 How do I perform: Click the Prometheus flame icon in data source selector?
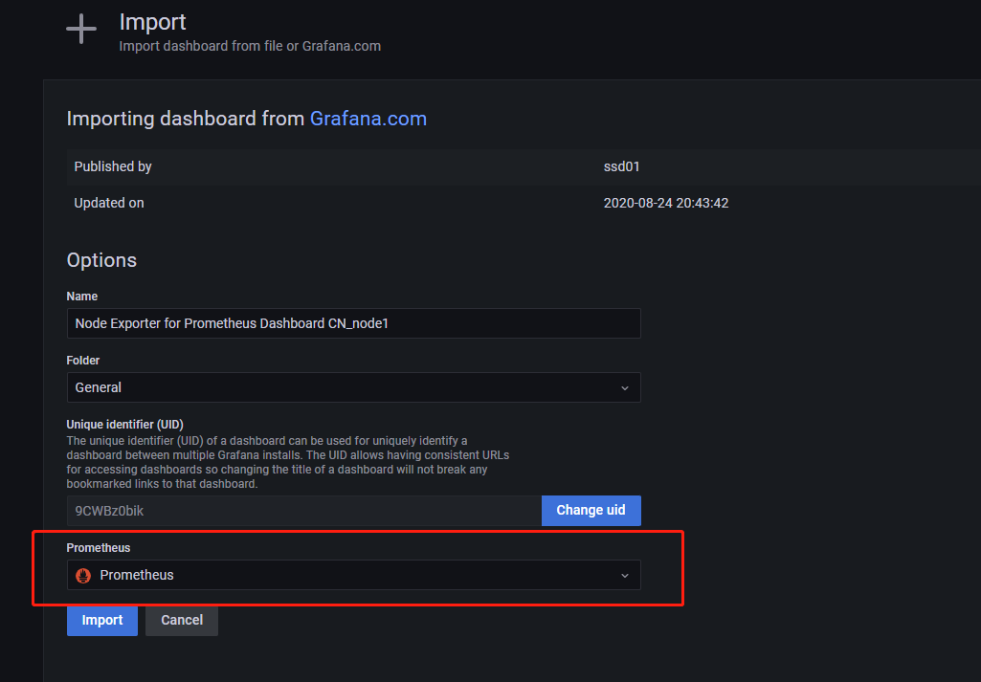tap(83, 575)
